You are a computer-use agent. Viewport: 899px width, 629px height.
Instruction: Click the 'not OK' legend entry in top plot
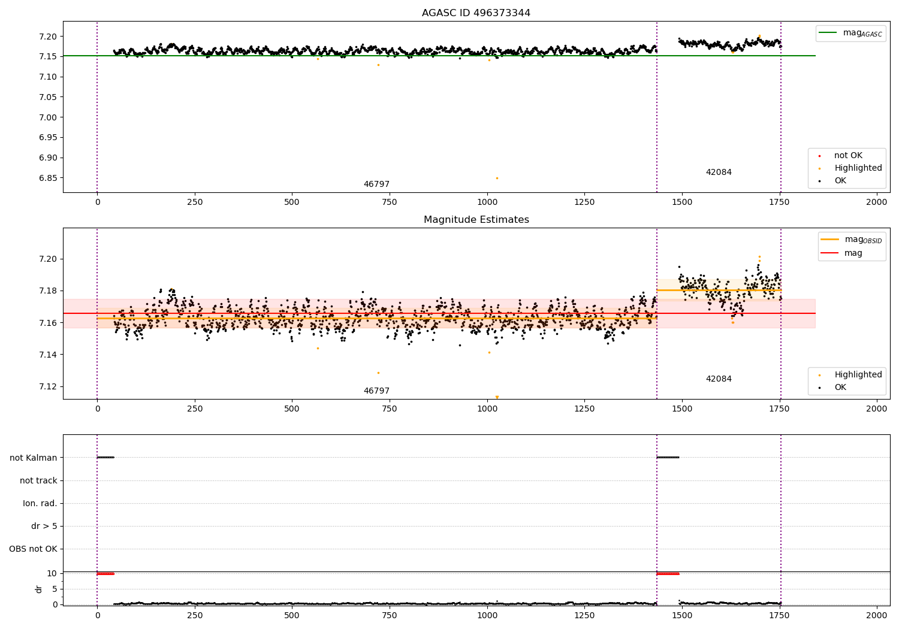[847, 156]
